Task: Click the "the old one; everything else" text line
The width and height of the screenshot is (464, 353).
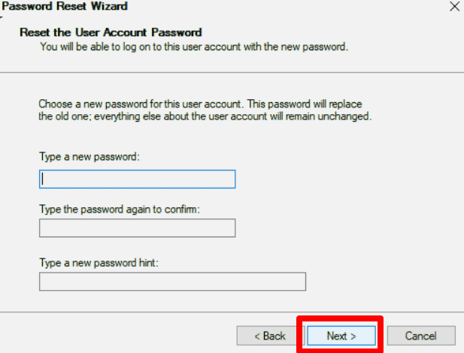Action: [x=205, y=117]
